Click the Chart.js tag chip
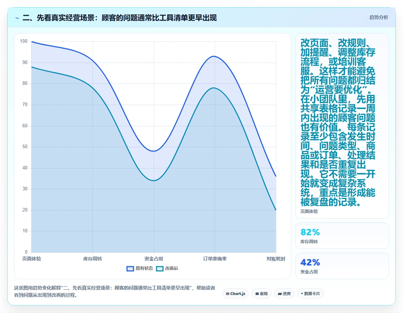The height and width of the screenshot is (313, 403). click(x=235, y=294)
